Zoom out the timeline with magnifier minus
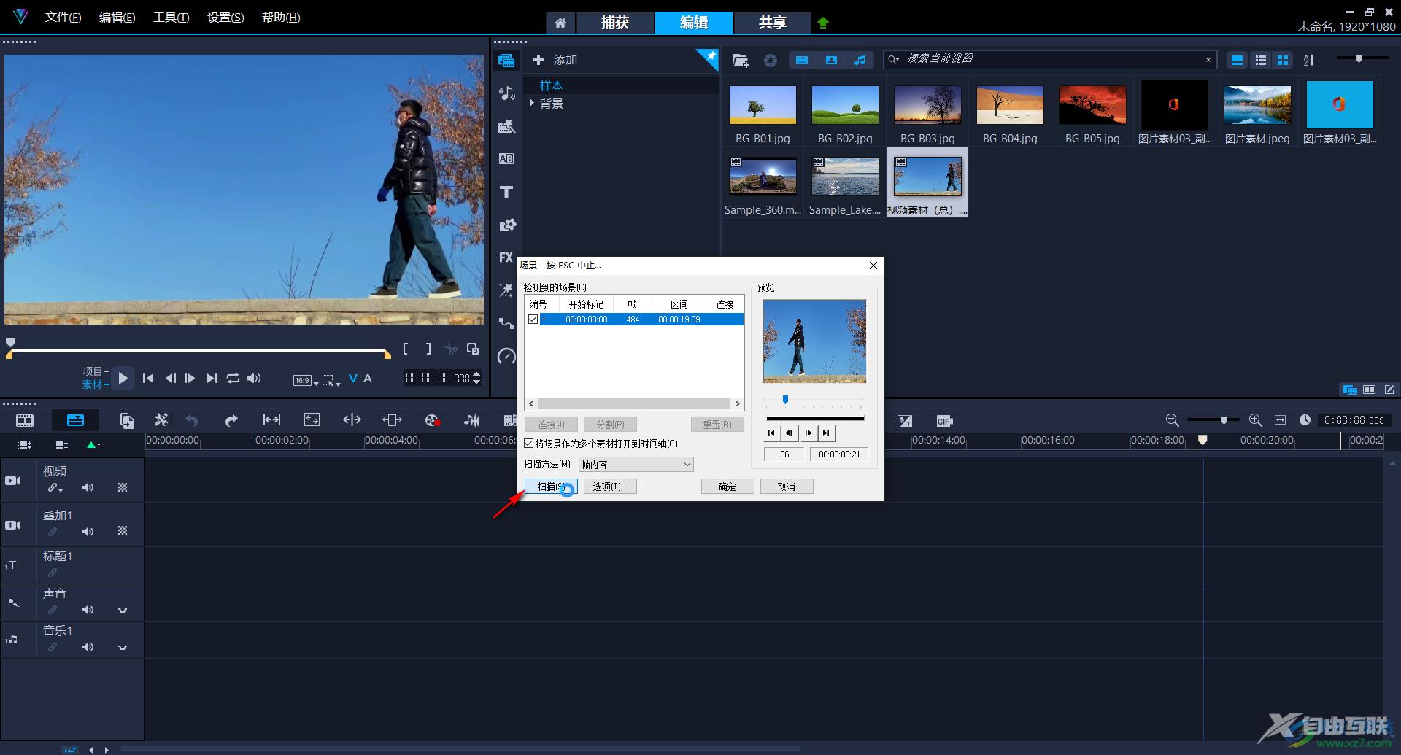Viewport: 1401px width, 755px height. pos(1172,420)
